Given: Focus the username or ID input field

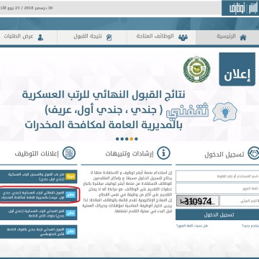Looking at the screenshot, I should (x=217, y=176).
